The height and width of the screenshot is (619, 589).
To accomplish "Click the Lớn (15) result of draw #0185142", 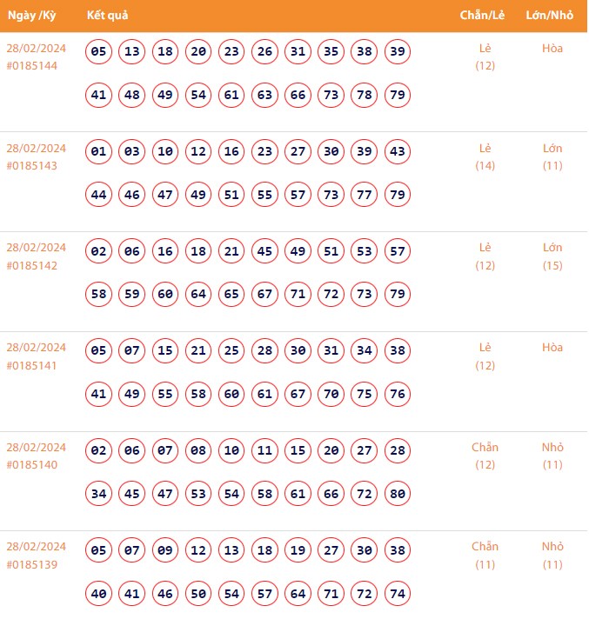I will pos(552,256).
